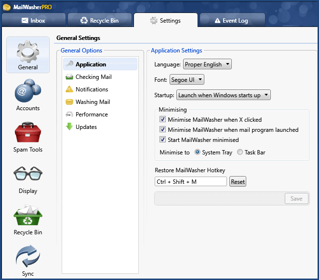Click the recycle symbol on Recycle Bin tab

tap(84, 20)
